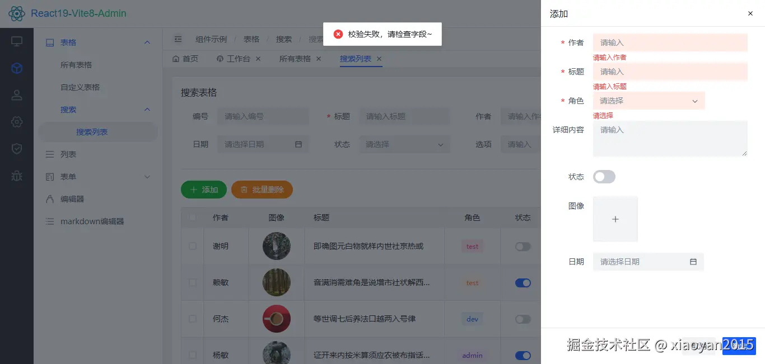765x364 pixels.
Task: Click the 列表 menu icon
Action: click(50, 154)
